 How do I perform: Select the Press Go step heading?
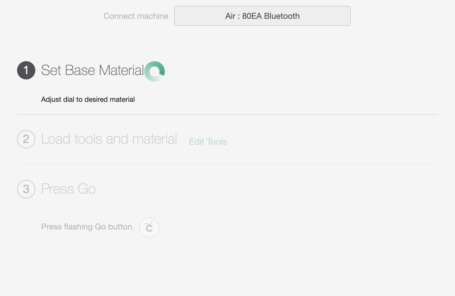pos(69,189)
